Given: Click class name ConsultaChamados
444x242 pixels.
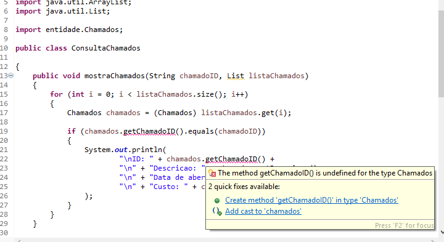Looking at the screenshot, I should point(105,48).
